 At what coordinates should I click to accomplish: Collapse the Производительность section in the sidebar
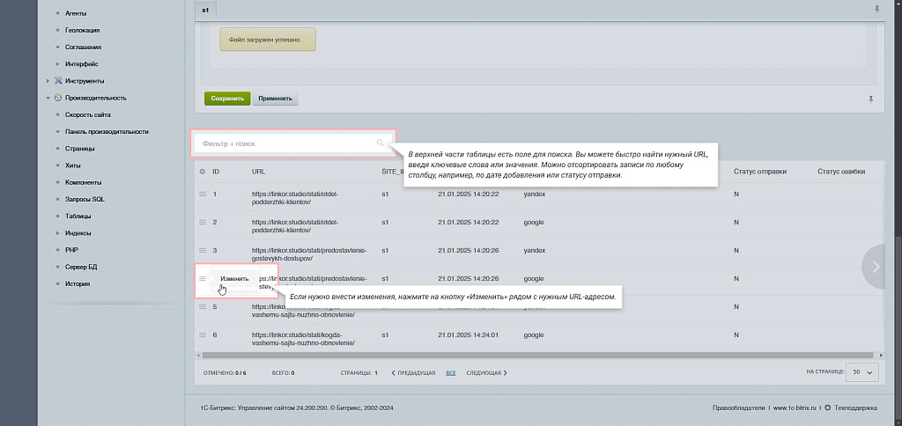point(48,98)
